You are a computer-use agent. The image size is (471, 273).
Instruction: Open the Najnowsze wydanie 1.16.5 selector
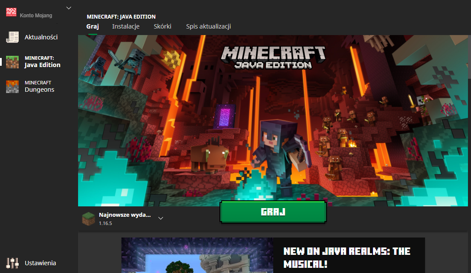125,218
